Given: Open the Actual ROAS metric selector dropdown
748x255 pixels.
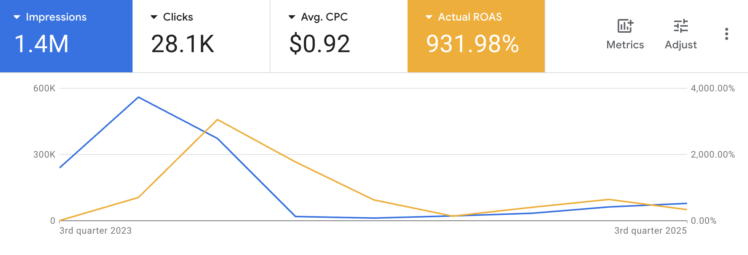Looking at the screenshot, I should pos(430,17).
